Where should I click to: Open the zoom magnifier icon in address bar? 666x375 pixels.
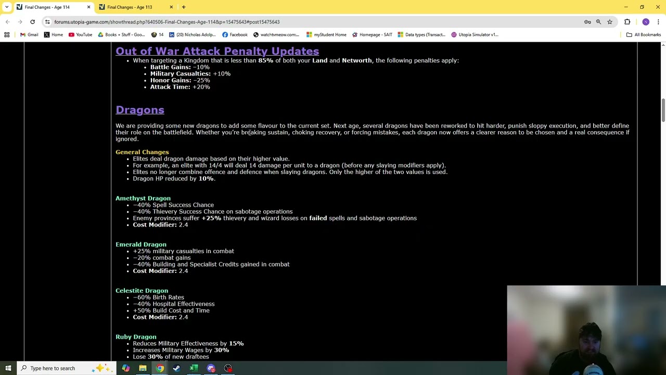coord(598,22)
